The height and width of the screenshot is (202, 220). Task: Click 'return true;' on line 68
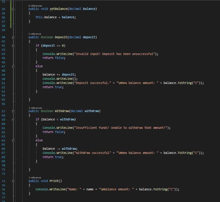click(x=53, y=157)
